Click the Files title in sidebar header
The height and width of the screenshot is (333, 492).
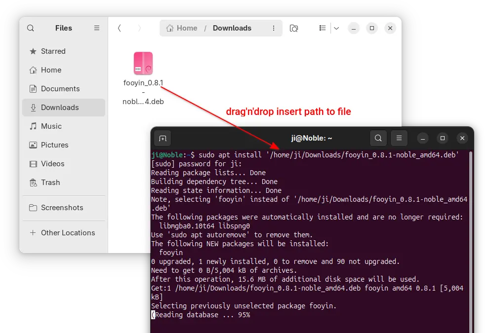click(x=64, y=28)
